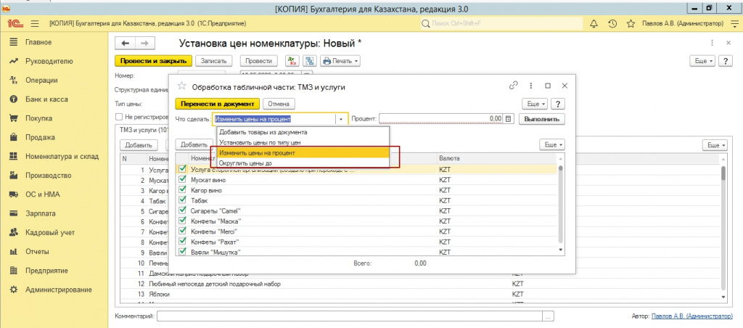743x328 pixels.
Task: Open main form help question button
Action: pos(726,61)
